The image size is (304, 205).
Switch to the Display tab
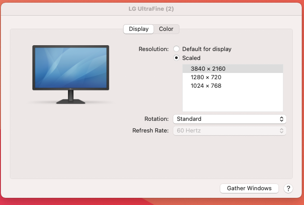(139, 29)
